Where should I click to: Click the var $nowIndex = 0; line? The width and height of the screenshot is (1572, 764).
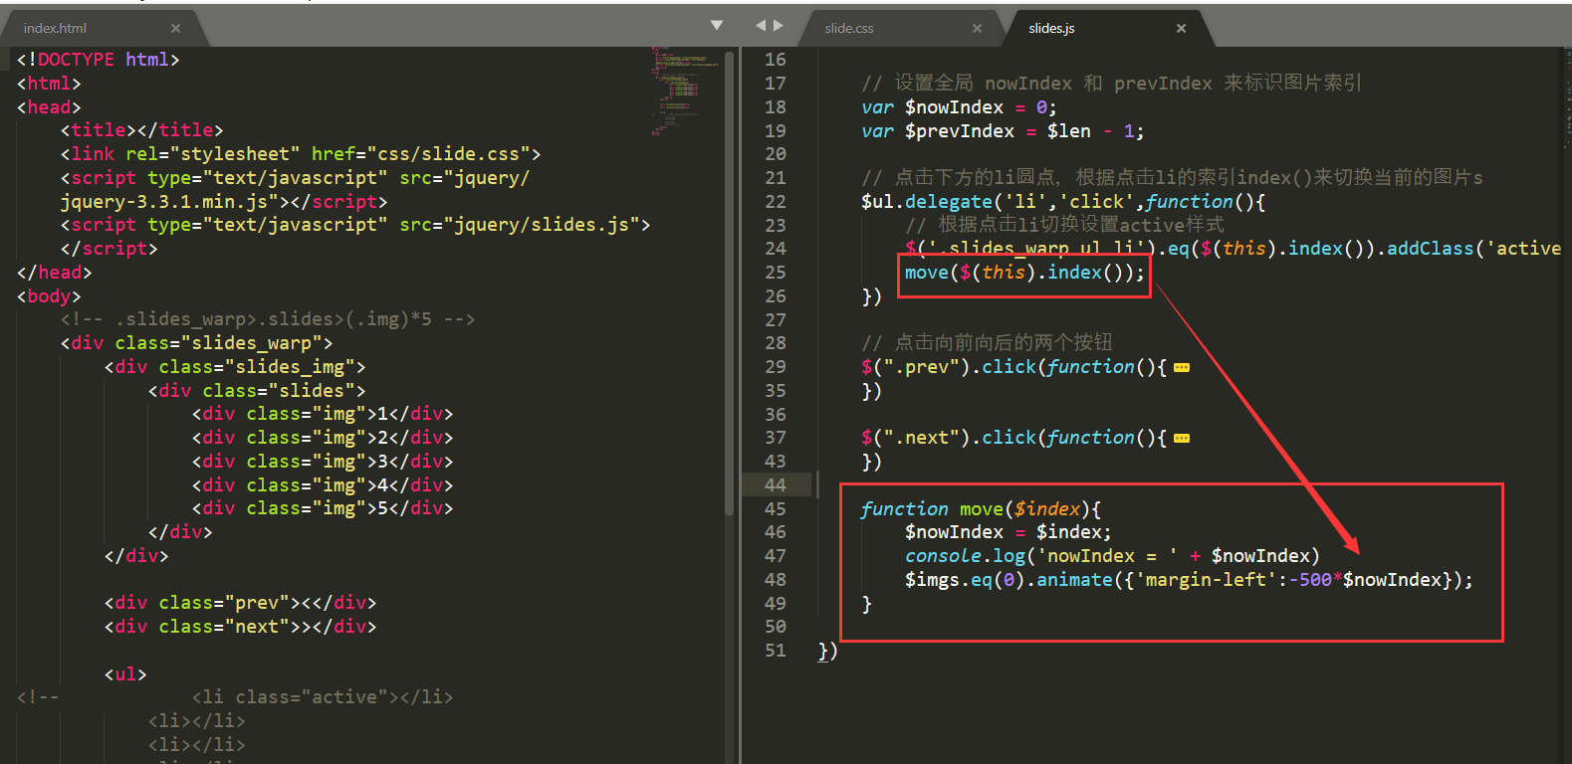(x=959, y=107)
